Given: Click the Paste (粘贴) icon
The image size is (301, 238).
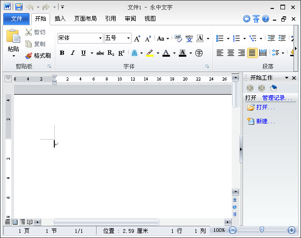Looking at the screenshot, I should click(x=13, y=37).
